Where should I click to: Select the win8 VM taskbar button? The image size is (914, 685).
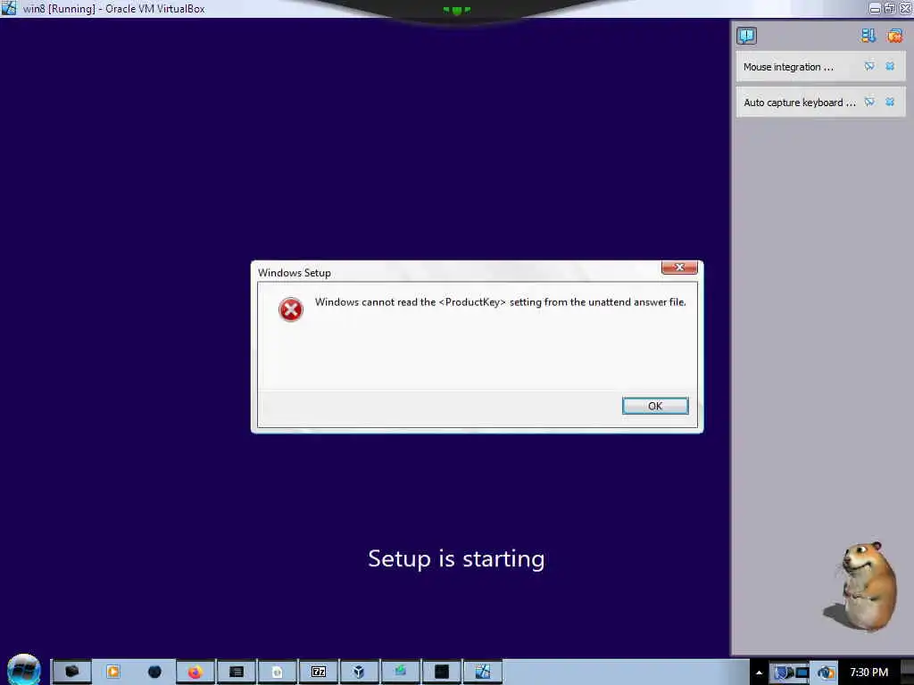point(483,672)
